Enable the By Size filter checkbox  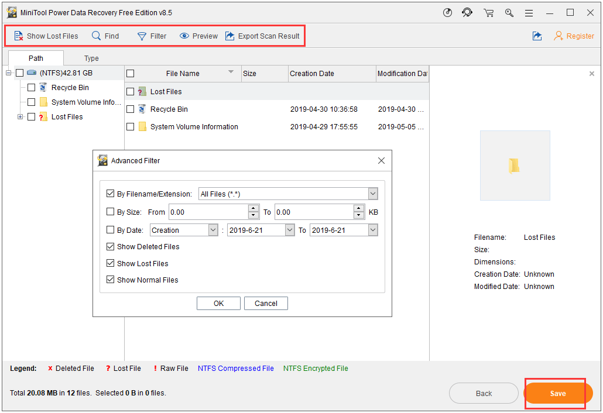(x=111, y=212)
